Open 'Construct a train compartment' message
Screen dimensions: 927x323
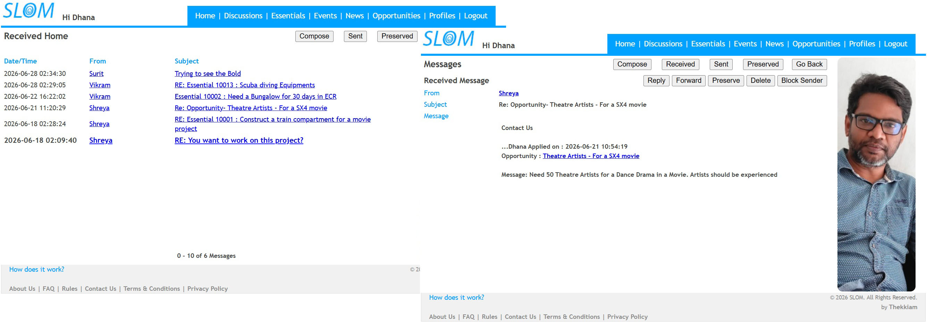(272, 124)
